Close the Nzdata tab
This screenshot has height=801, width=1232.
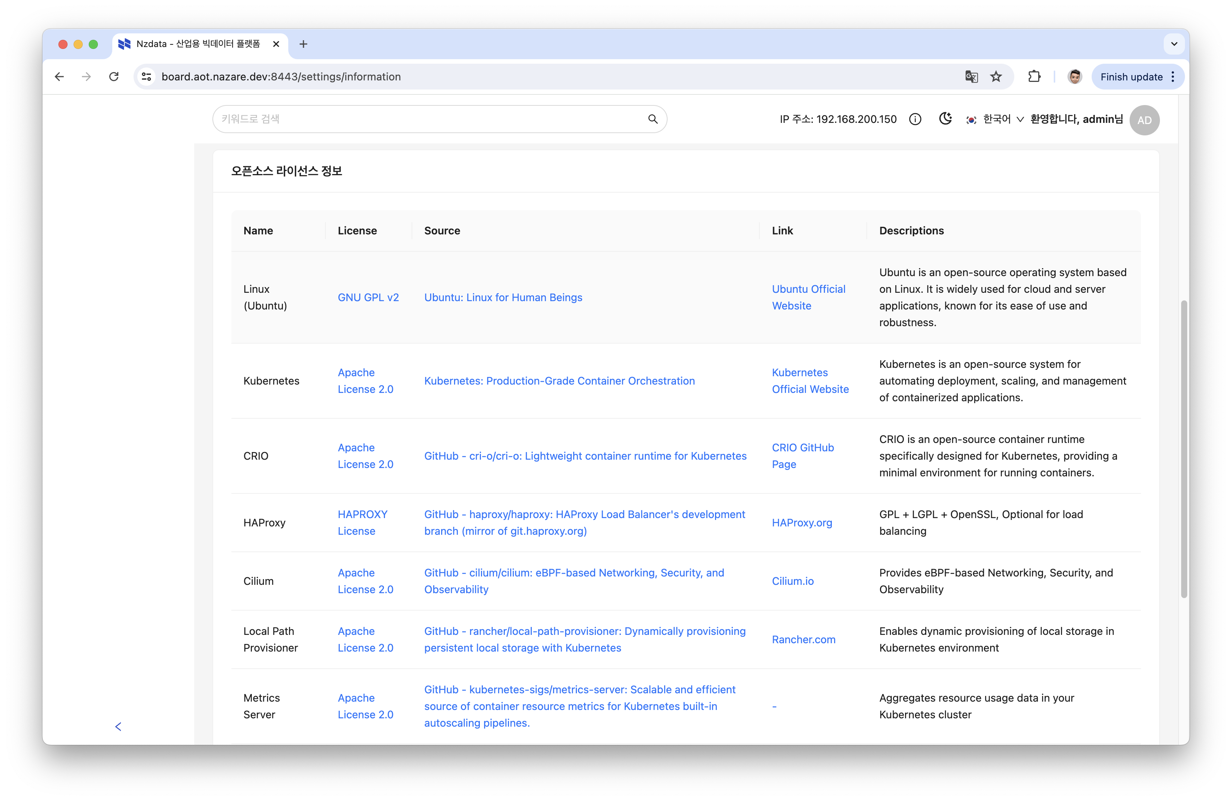click(276, 44)
